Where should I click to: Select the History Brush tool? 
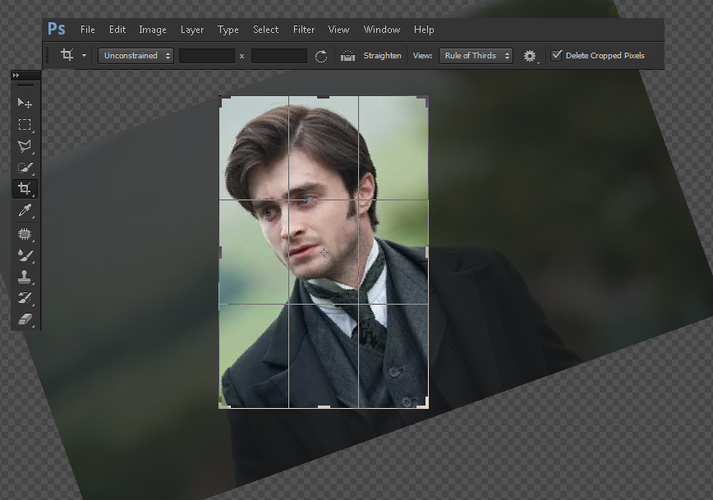[x=25, y=298]
